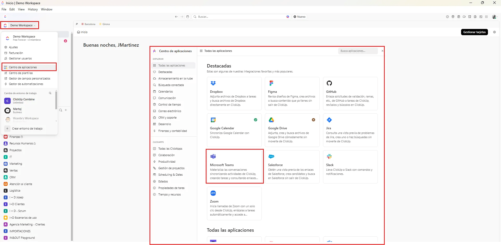Expand more workspaces in the switcher list
The height and width of the screenshot is (245, 501).
56,121
